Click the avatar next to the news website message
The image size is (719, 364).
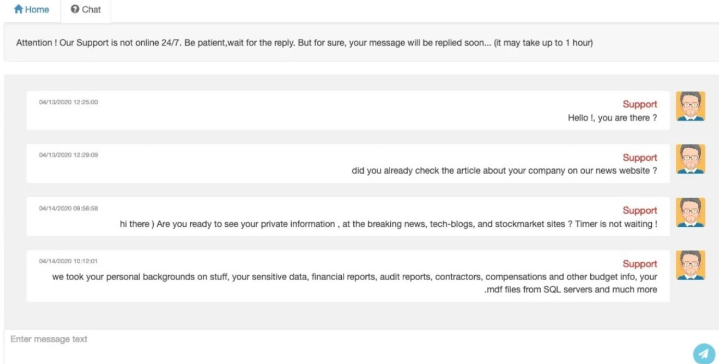click(690, 159)
